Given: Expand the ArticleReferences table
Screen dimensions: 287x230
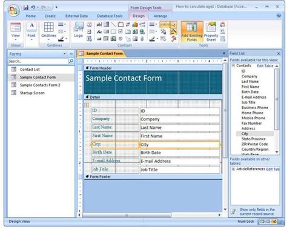Looking at the screenshot, I should 233,169.
